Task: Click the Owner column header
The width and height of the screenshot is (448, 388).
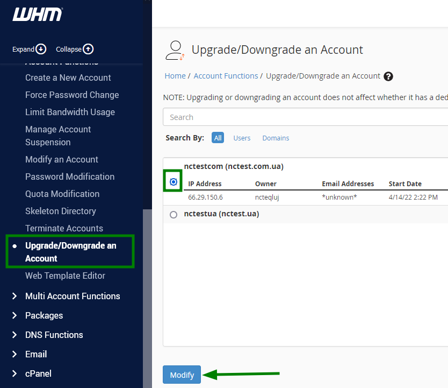Action: coord(266,184)
